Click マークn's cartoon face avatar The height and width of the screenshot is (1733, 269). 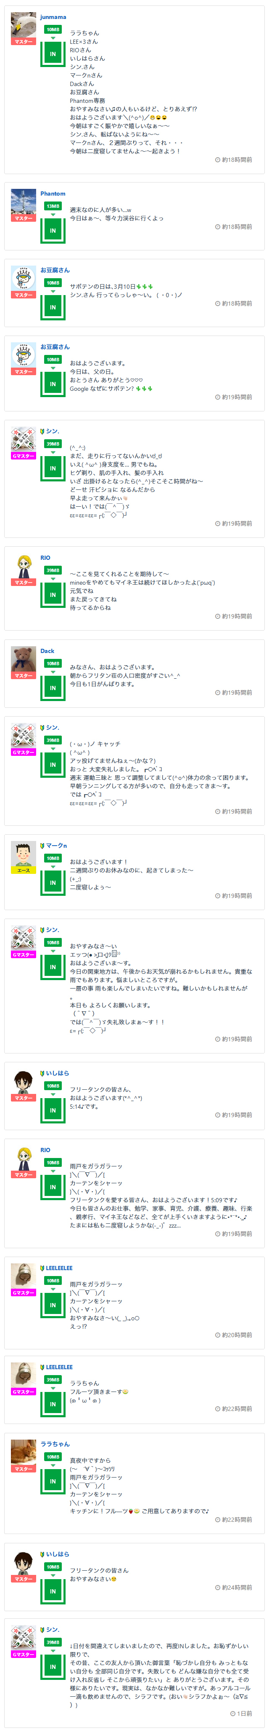click(x=24, y=854)
